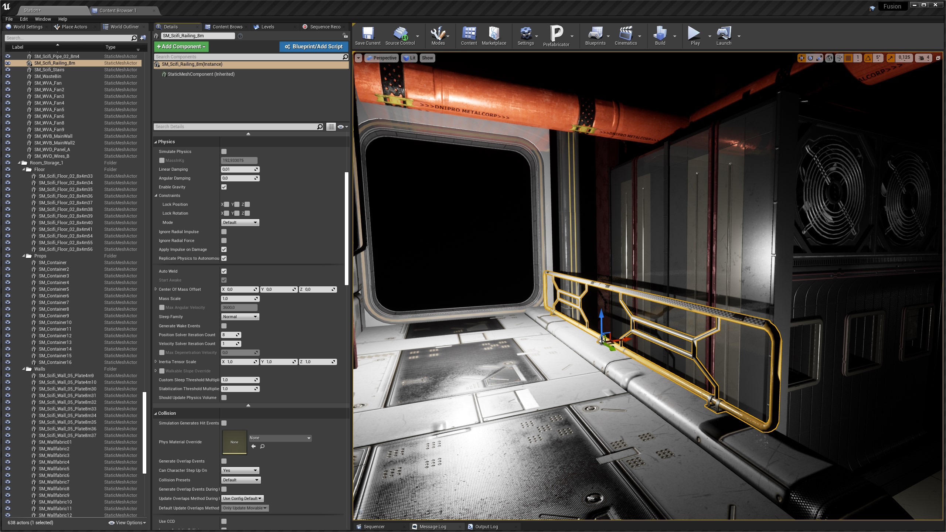
Task: Select the scale gizmo mode in viewport
Action: click(819, 58)
